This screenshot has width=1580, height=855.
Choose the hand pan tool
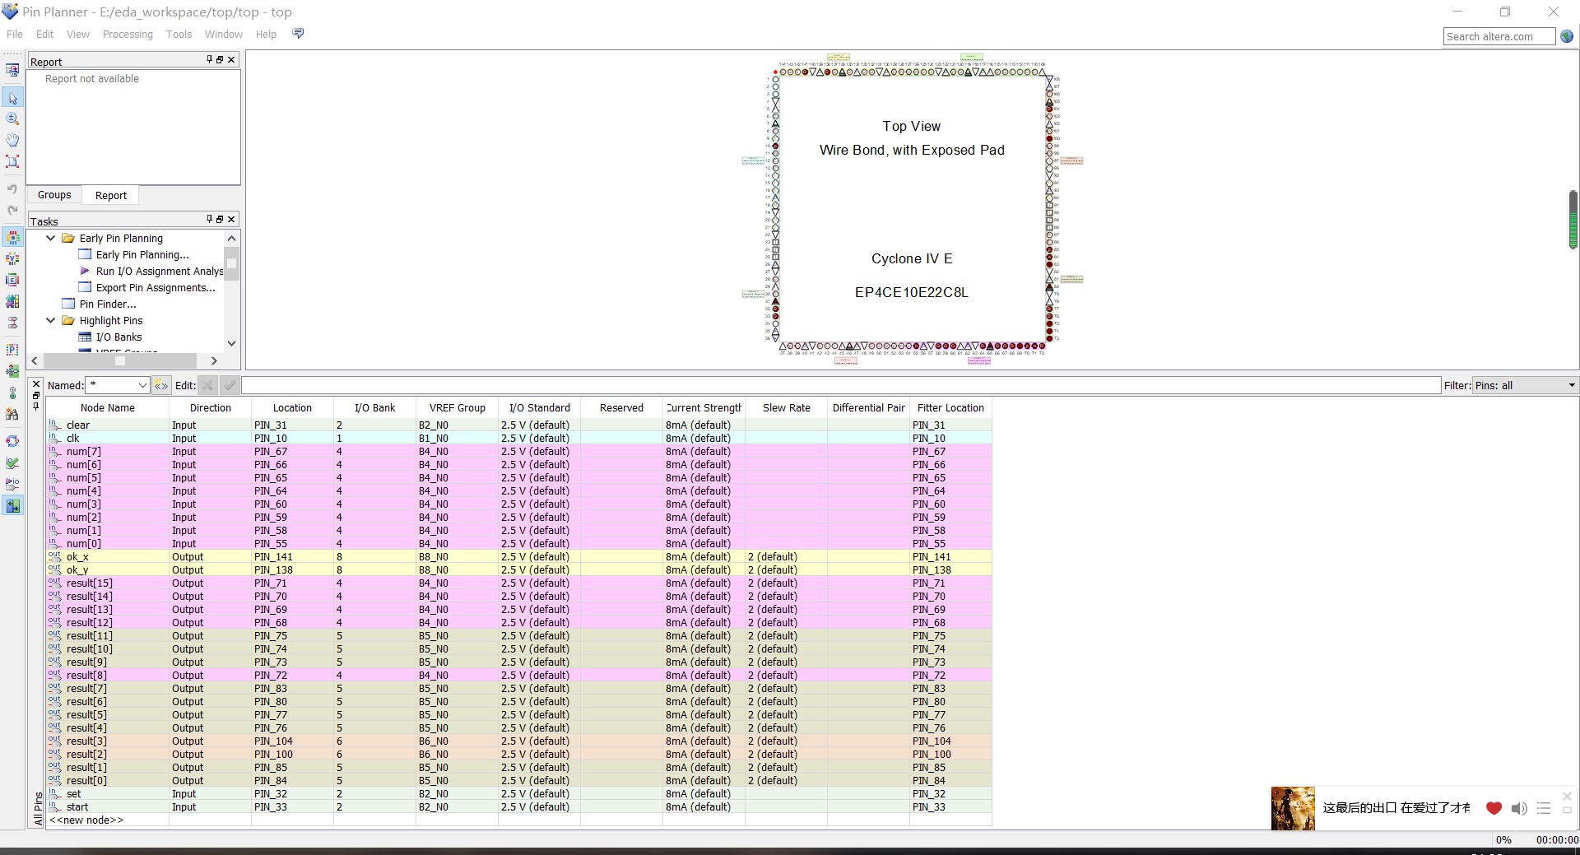coord(12,140)
